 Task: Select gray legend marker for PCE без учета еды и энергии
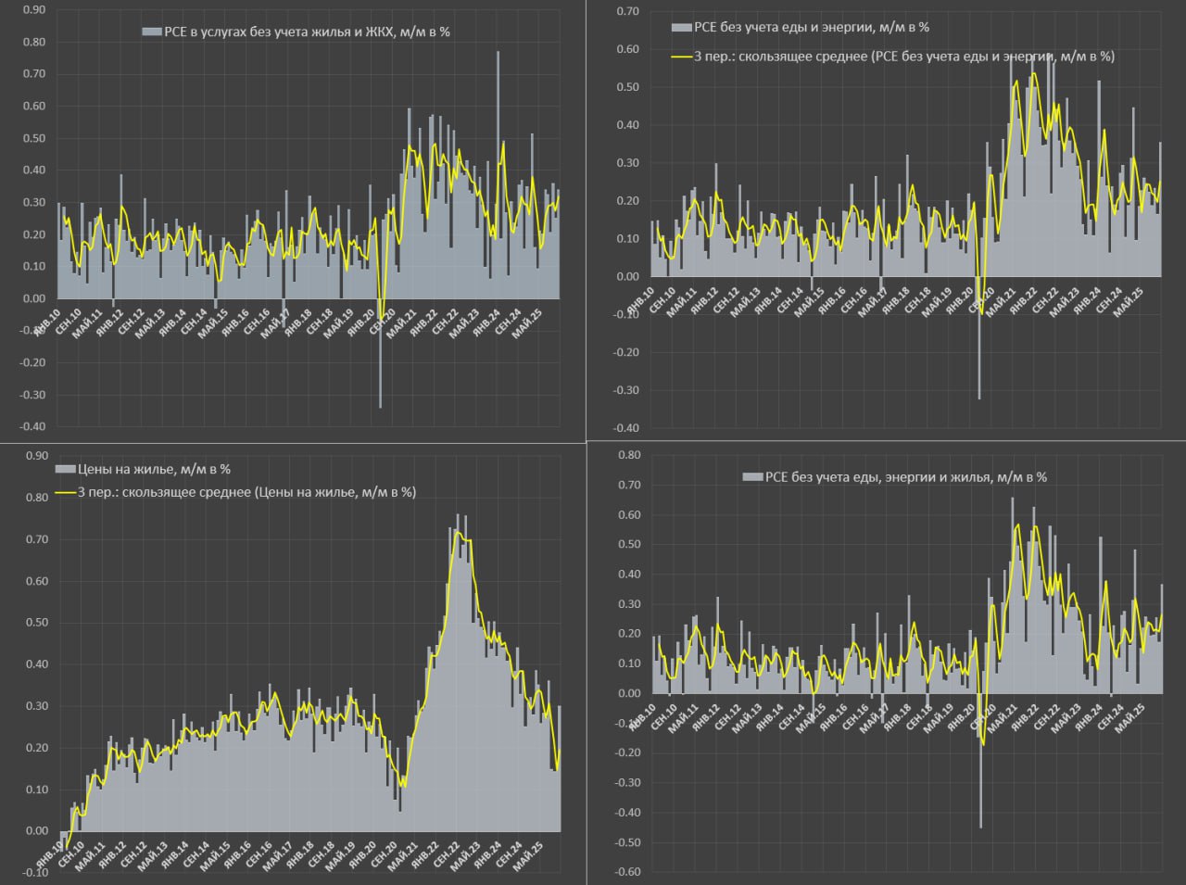(681, 28)
